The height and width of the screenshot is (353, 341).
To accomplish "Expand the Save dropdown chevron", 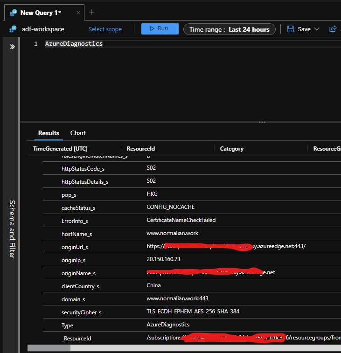I will 317,29.
